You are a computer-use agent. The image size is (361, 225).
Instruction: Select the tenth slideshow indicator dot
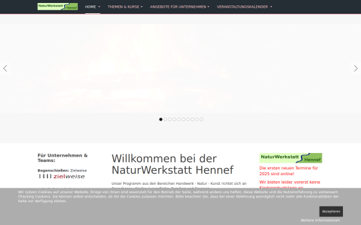coord(202,119)
